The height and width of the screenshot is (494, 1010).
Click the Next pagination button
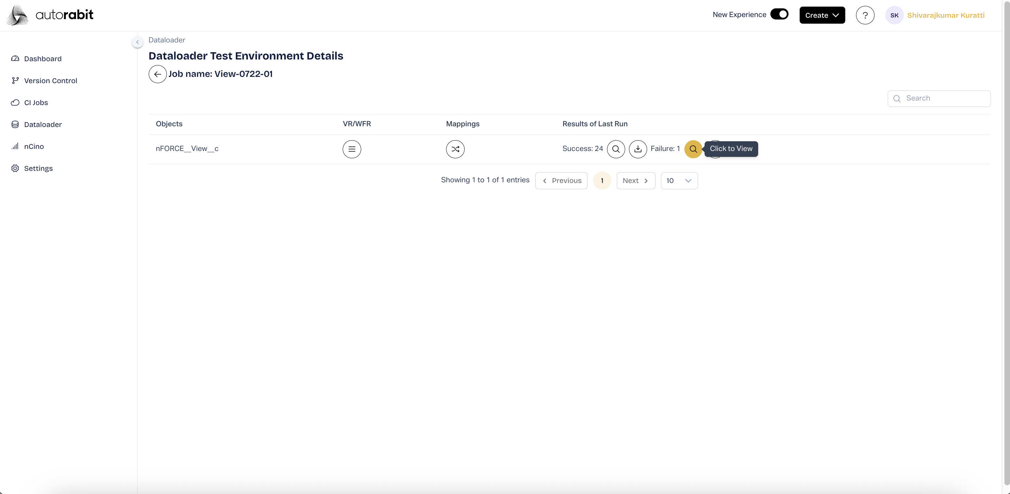[x=635, y=181]
